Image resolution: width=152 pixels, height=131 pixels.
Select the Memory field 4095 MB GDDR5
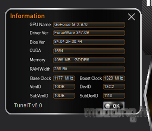[89, 60]
